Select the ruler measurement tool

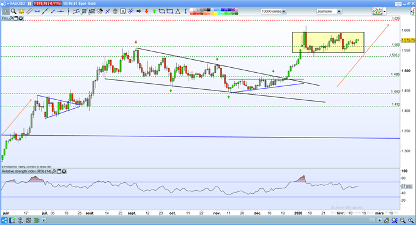click(x=30, y=12)
